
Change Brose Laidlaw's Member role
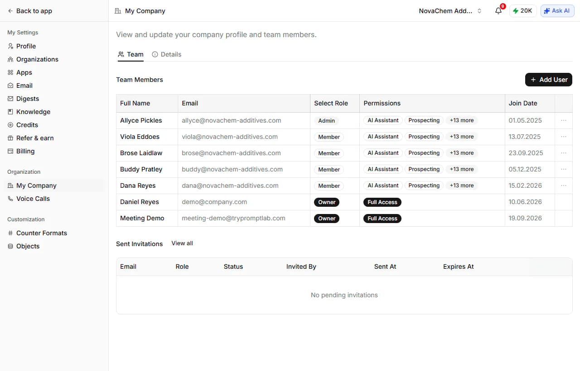[x=329, y=153]
